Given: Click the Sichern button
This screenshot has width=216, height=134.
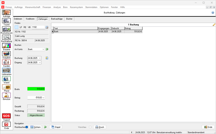Looking at the screenshot, I should pyautogui.click(x=35, y=127).
